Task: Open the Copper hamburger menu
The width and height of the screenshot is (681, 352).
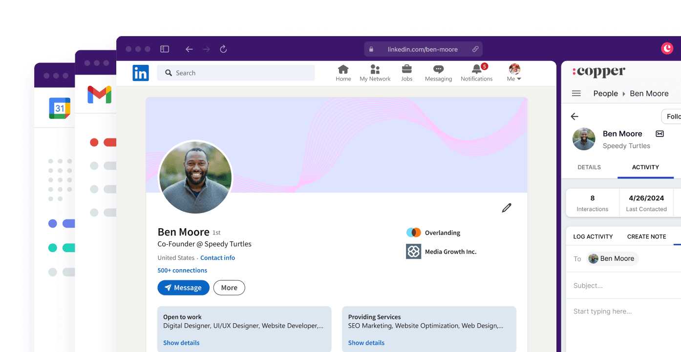Action: coord(576,94)
